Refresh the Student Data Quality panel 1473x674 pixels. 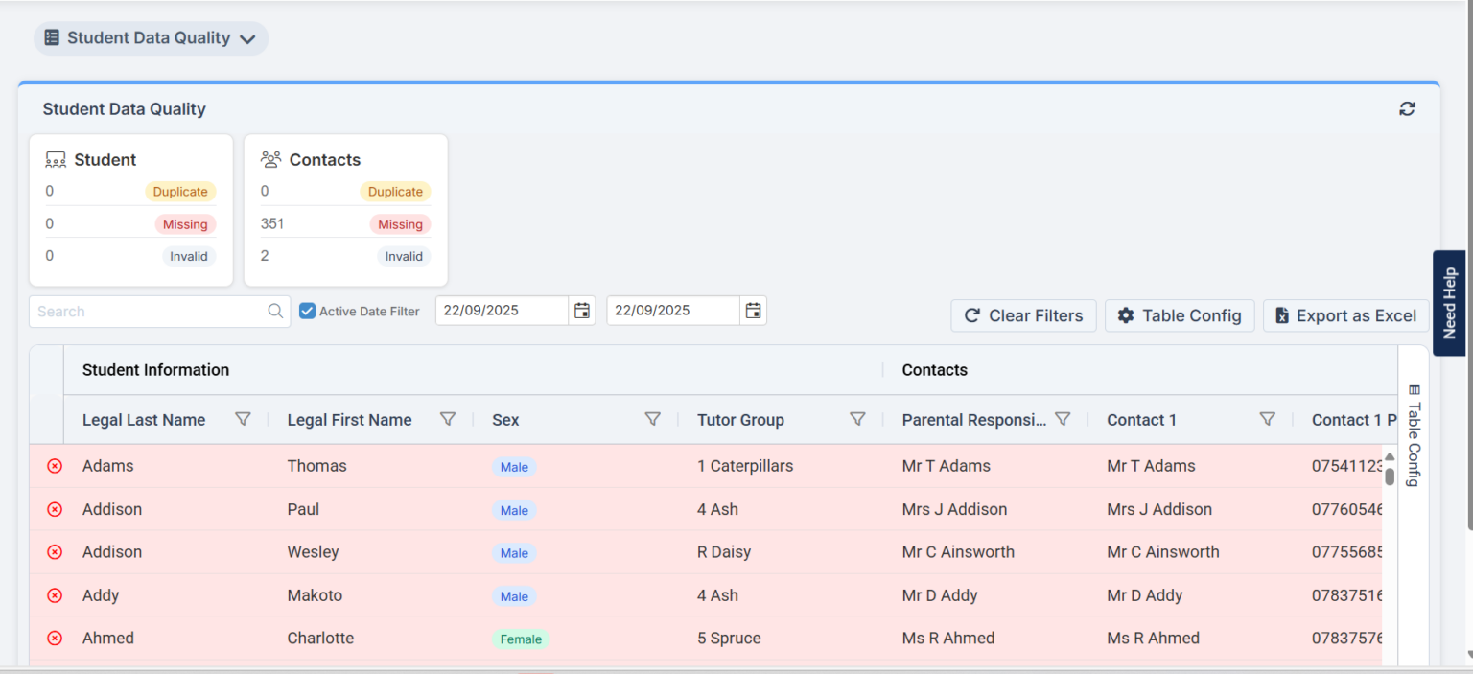coord(1407,109)
